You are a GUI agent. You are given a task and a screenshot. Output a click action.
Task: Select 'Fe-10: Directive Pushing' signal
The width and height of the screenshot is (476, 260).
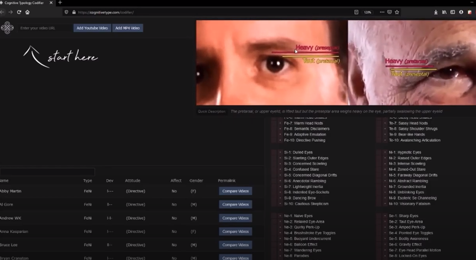point(304,140)
